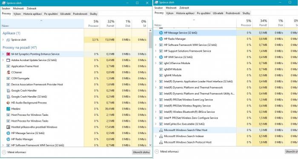Viewport: 298px width, 159px height.
Task: Click the 64-bit Synaptics Pointing Enhance Service icon
Action: [x=8, y=54]
